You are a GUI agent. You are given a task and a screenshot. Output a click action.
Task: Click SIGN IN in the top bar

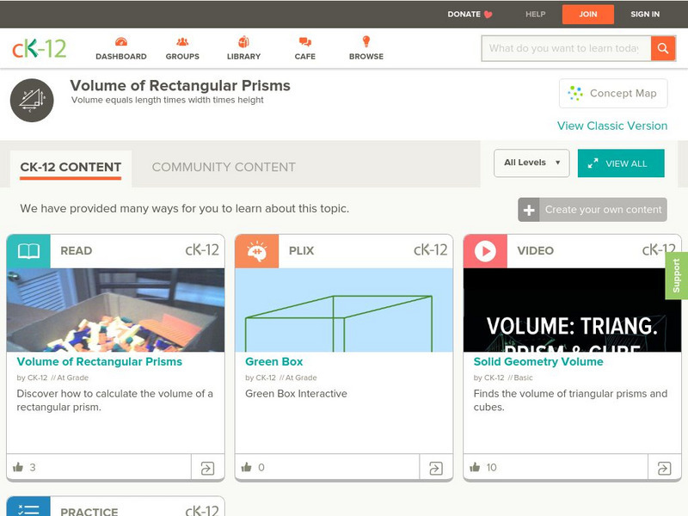point(645,14)
